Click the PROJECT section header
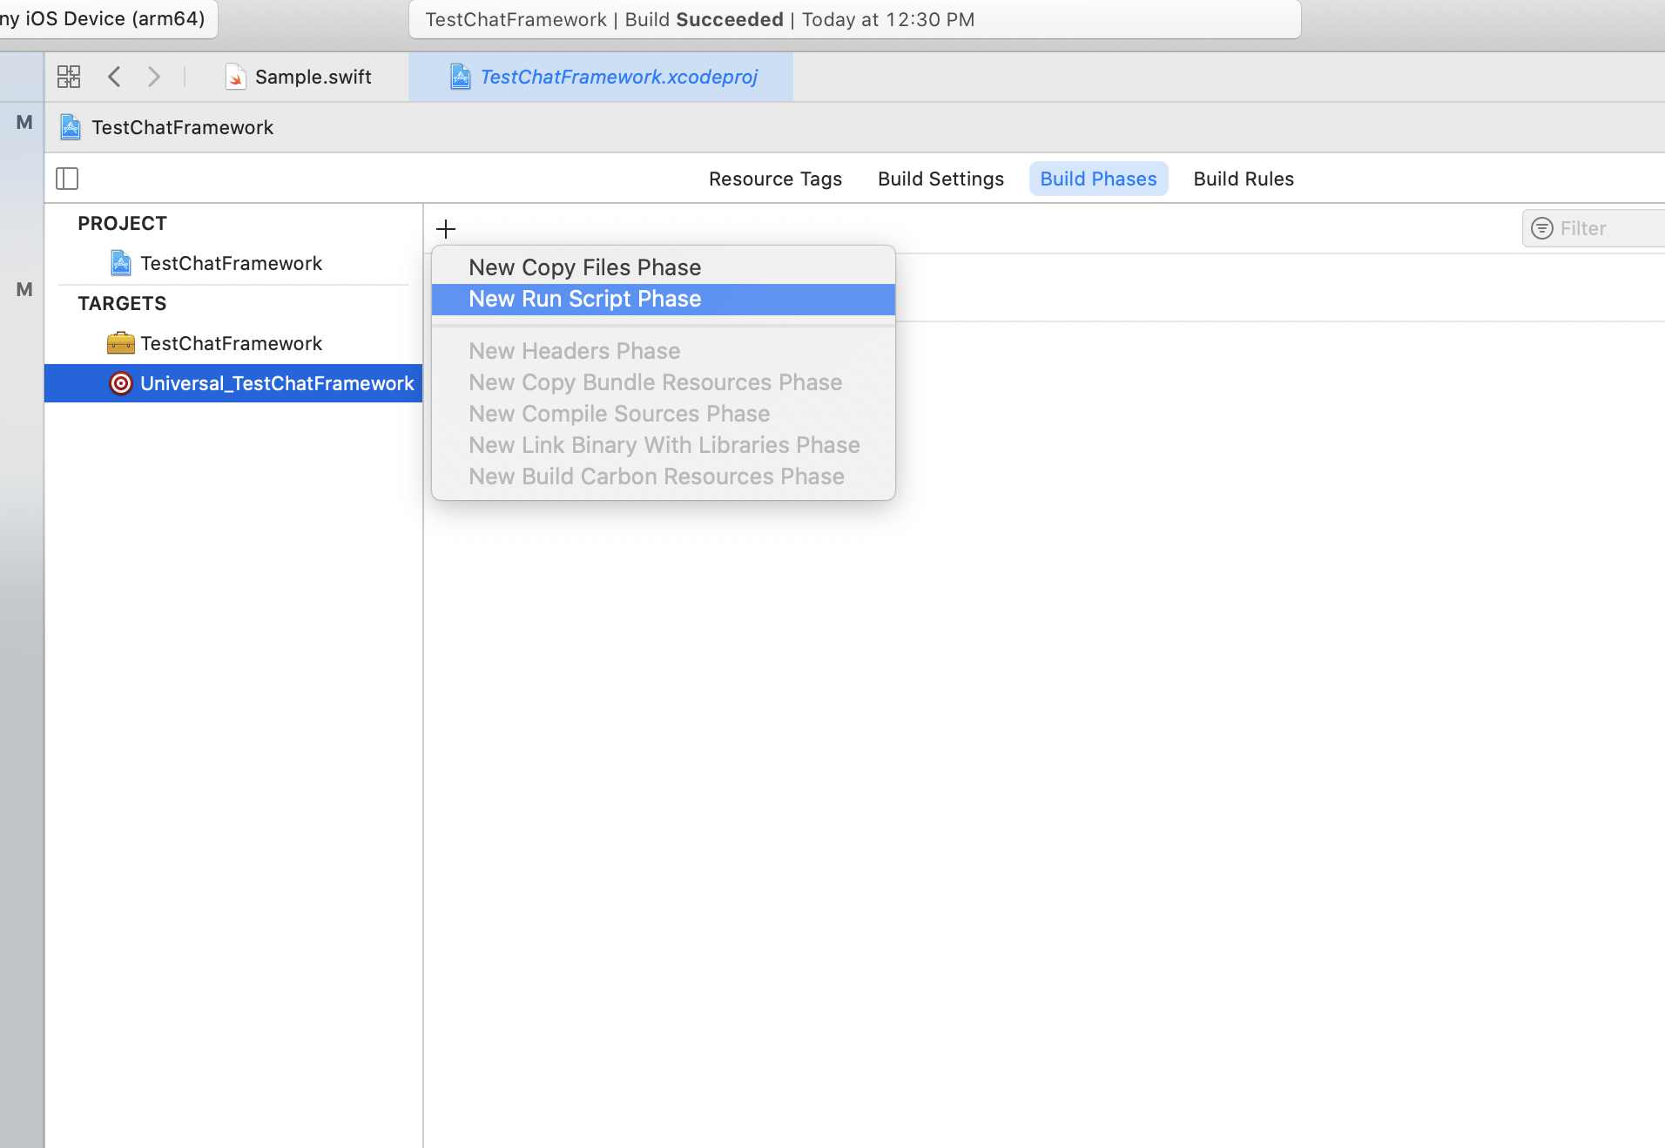1665x1148 pixels. (122, 223)
